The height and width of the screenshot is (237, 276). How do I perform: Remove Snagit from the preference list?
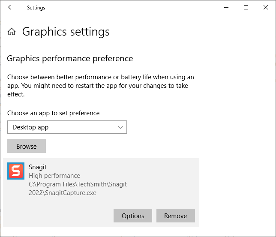pos(175,216)
